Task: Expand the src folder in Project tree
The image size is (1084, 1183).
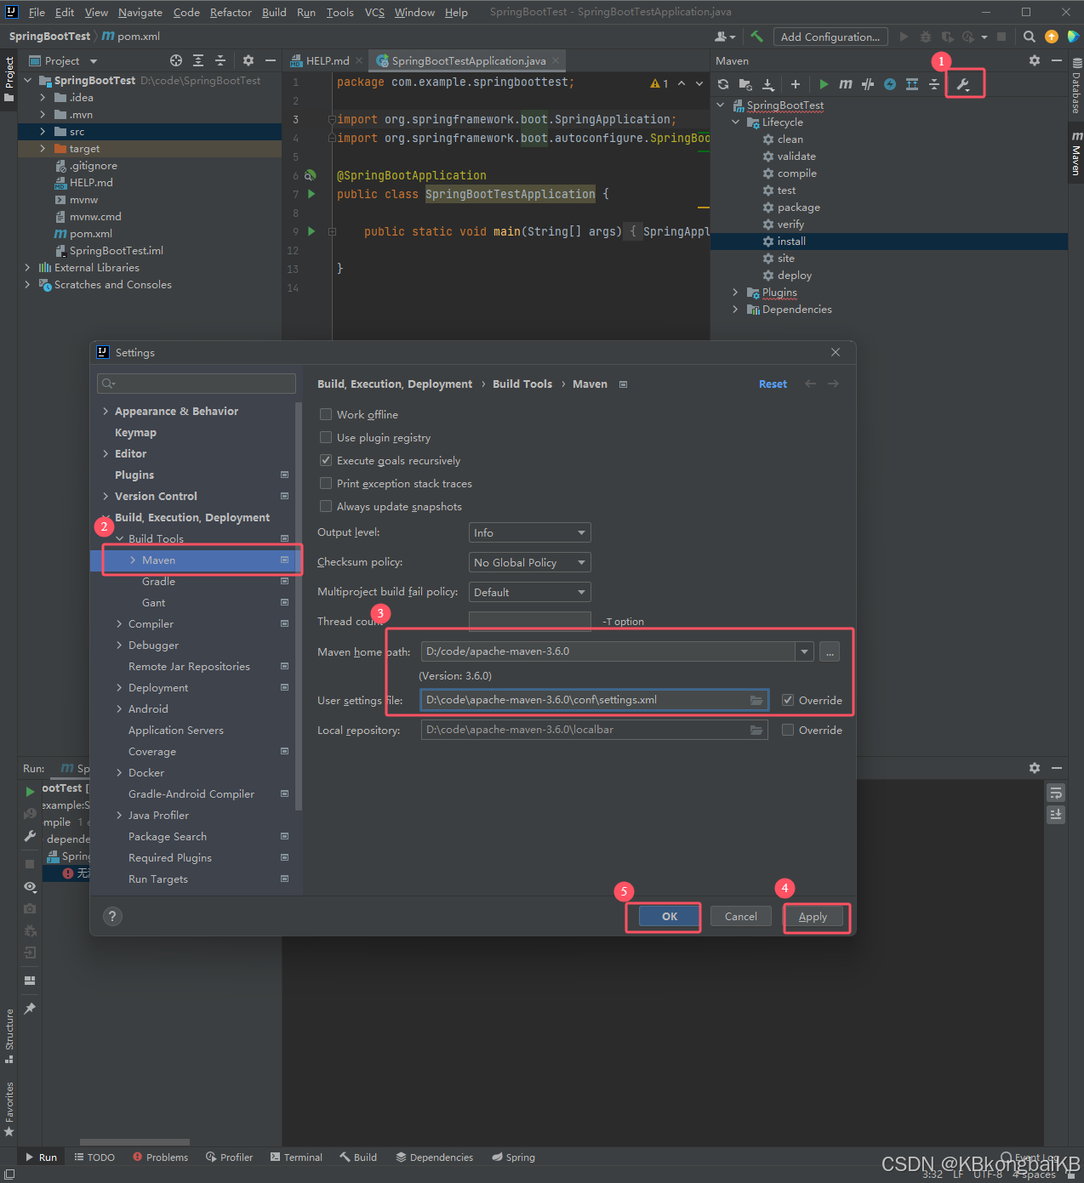Action: coord(43,131)
